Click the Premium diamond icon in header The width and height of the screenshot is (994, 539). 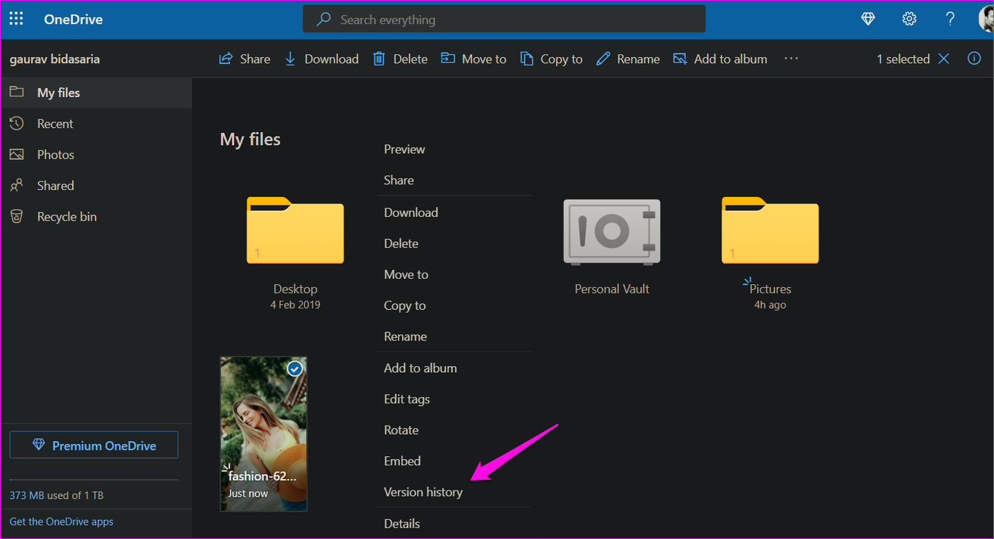pos(868,19)
